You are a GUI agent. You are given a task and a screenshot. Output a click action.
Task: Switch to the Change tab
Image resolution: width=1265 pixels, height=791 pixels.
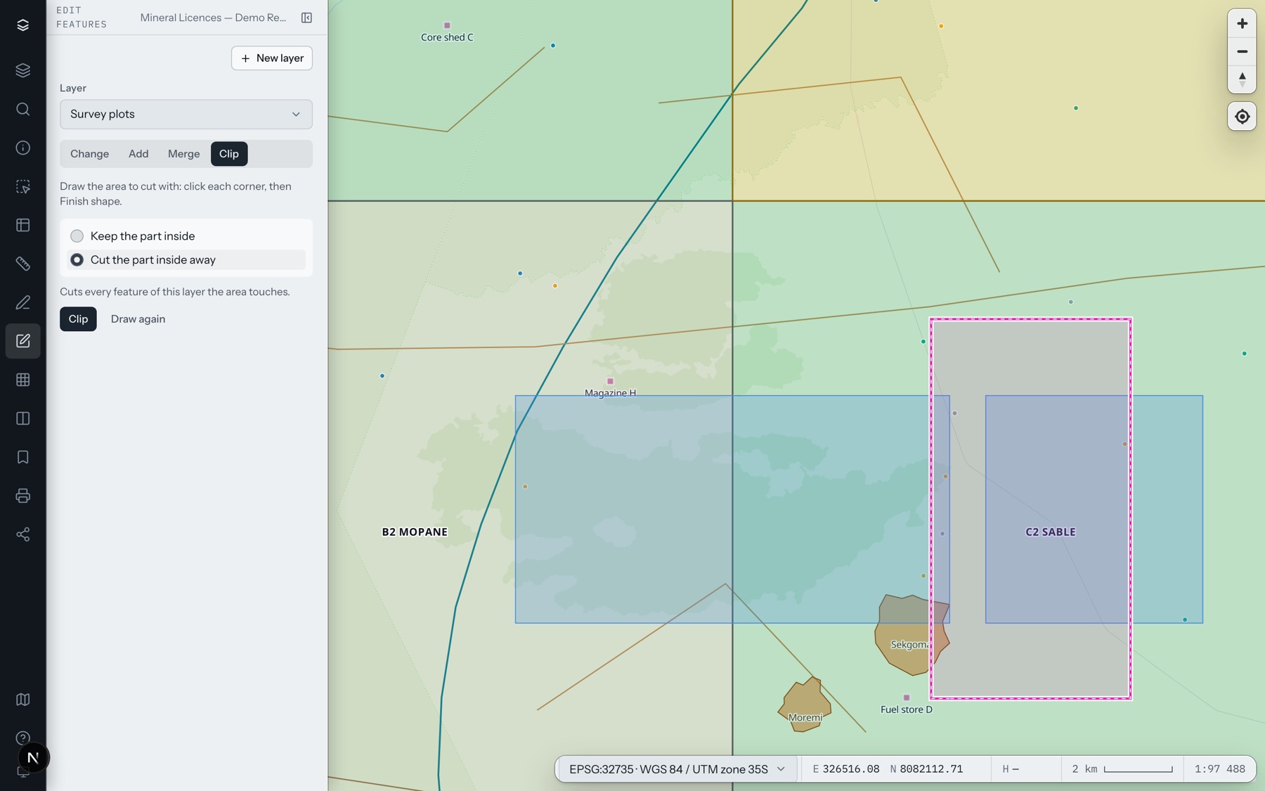pyautogui.click(x=89, y=154)
